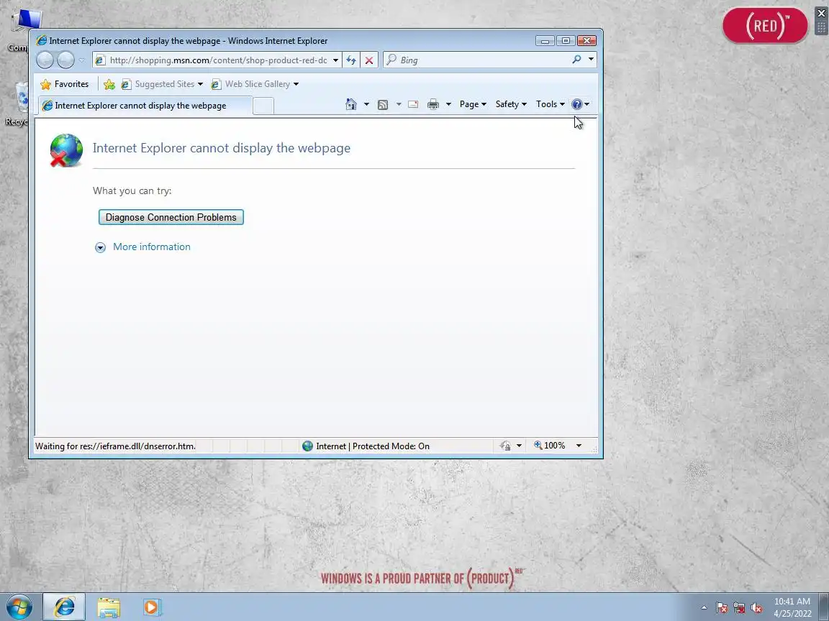This screenshot has width=829, height=621.
Task: Click the 'Waiting for res://ieframe.dll' status text
Action: click(x=115, y=446)
